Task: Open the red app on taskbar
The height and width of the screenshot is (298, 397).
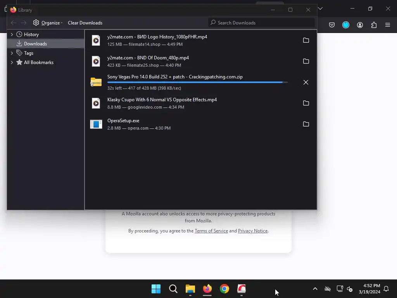Action: coord(242,289)
